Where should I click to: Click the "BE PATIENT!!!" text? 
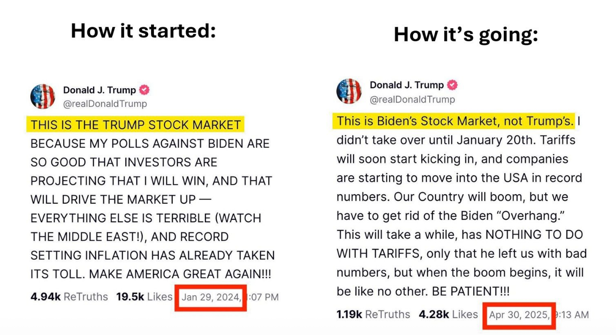[470, 291]
